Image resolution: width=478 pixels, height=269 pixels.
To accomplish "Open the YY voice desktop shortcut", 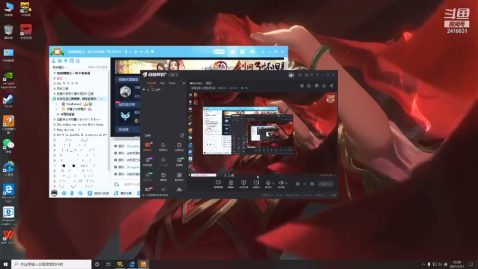I will (26, 9).
